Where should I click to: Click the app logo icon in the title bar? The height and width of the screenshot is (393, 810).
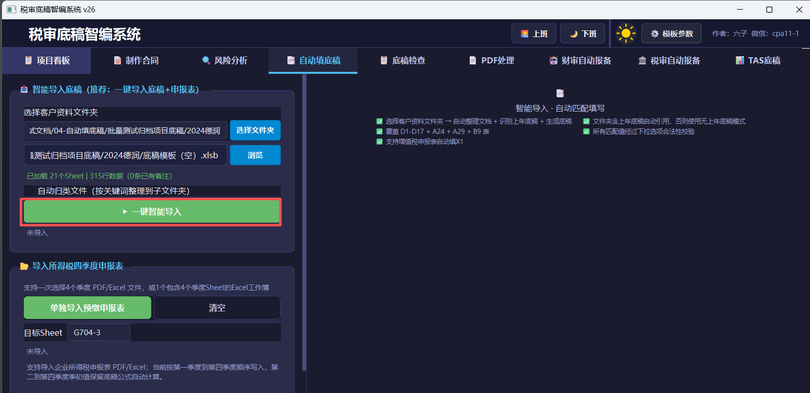pos(11,10)
